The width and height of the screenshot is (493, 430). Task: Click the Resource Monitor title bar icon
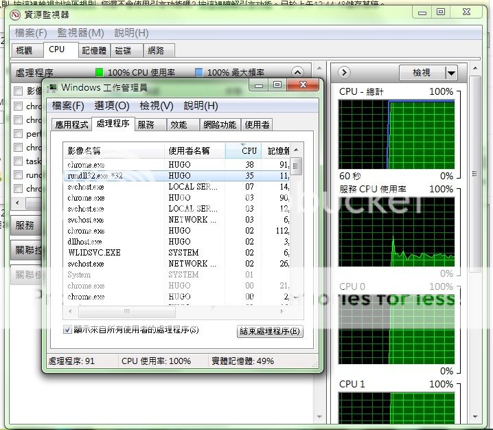(x=14, y=14)
